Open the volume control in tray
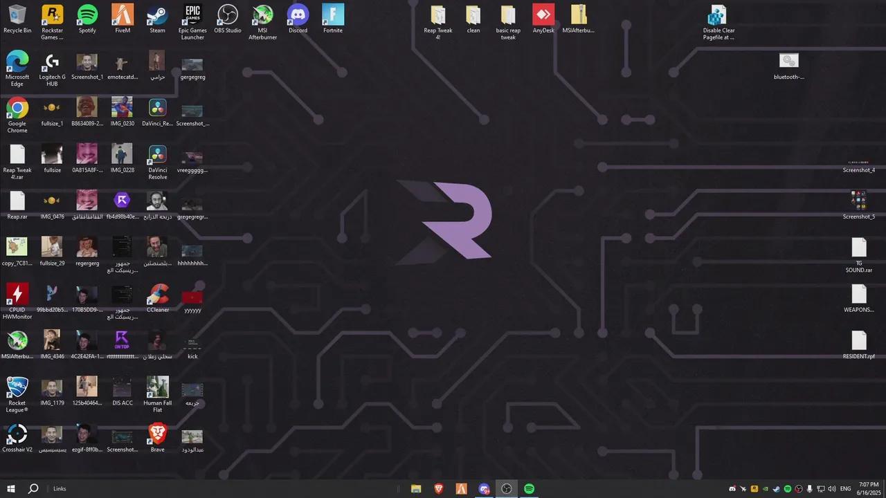Image resolution: width=886 pixels, height=498 pixels. (831, 489)
